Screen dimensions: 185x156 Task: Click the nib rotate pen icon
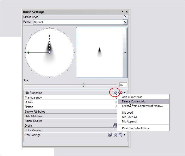click(120, 93)
